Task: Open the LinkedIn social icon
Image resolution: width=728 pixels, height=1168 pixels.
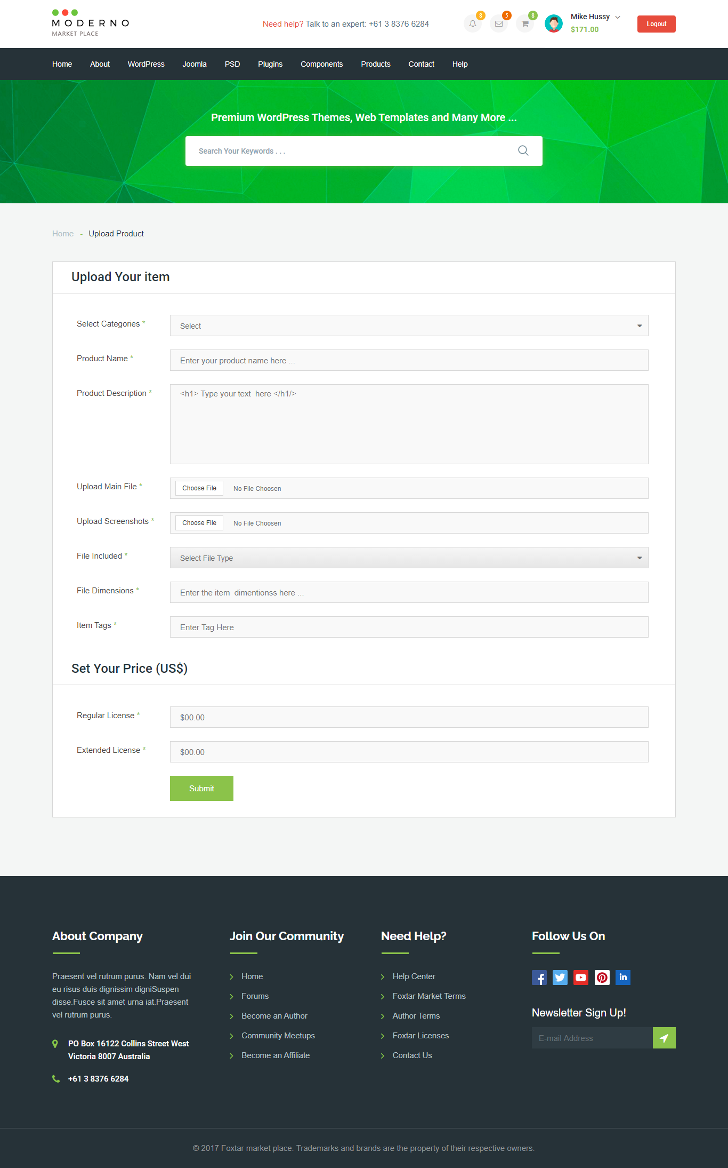Action: (x=623, y=978)
